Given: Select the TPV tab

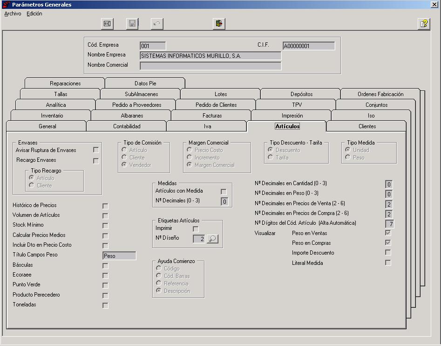Looking at the screenshot, I should tap(297, 105).
